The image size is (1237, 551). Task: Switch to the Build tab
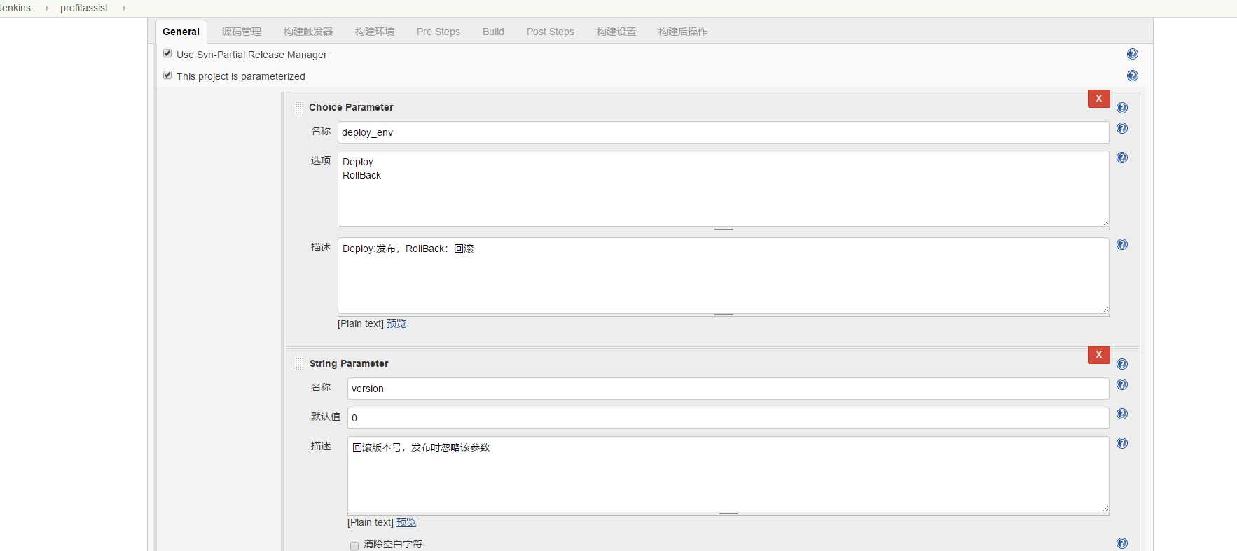coord(493,32)
